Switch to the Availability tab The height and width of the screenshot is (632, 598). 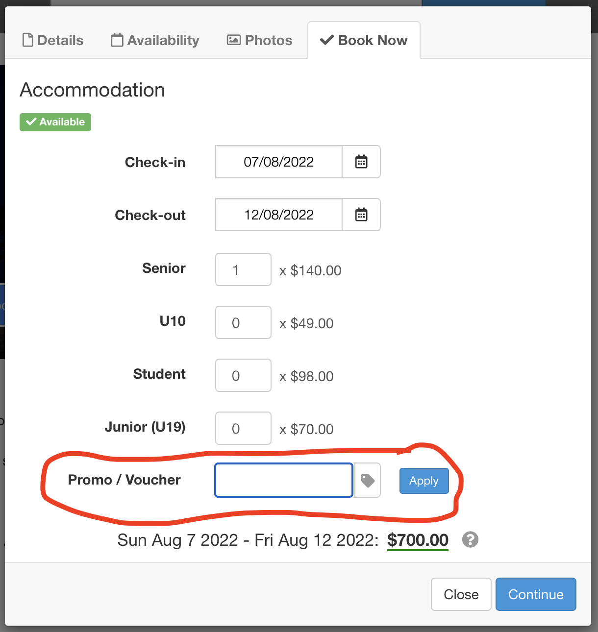155,40
